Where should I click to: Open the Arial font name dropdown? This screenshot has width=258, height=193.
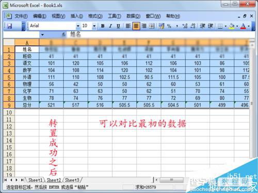pos(78,26)
